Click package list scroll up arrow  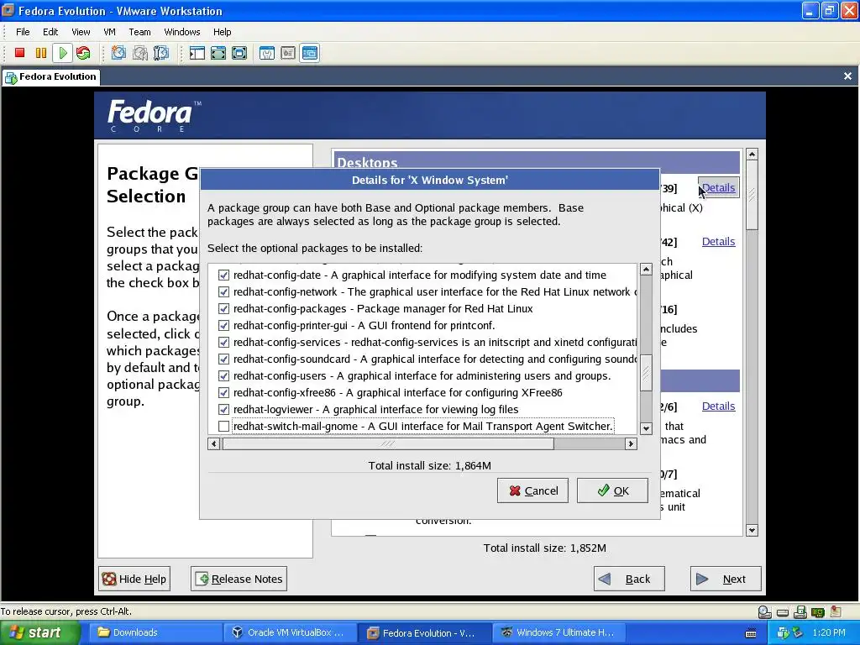pyautogui.click(x=646, y=270)
